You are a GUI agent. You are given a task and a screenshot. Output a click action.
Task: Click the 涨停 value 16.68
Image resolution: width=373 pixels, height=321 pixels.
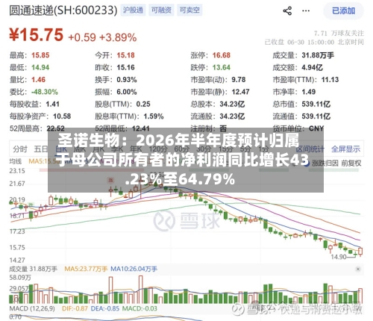click(x=222, y=55)
